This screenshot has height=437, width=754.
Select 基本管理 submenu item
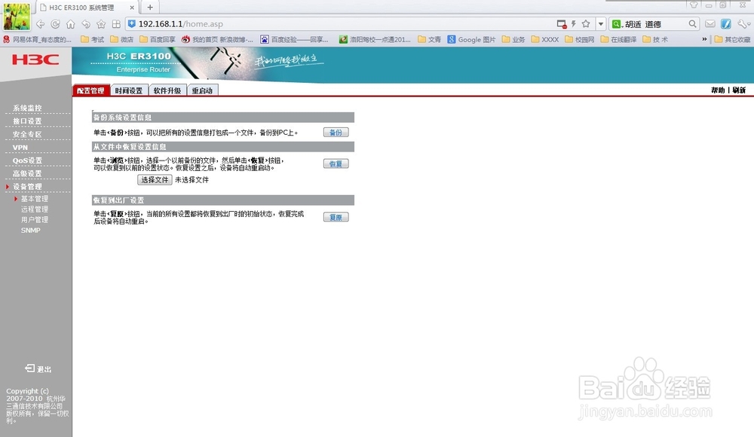34,199
